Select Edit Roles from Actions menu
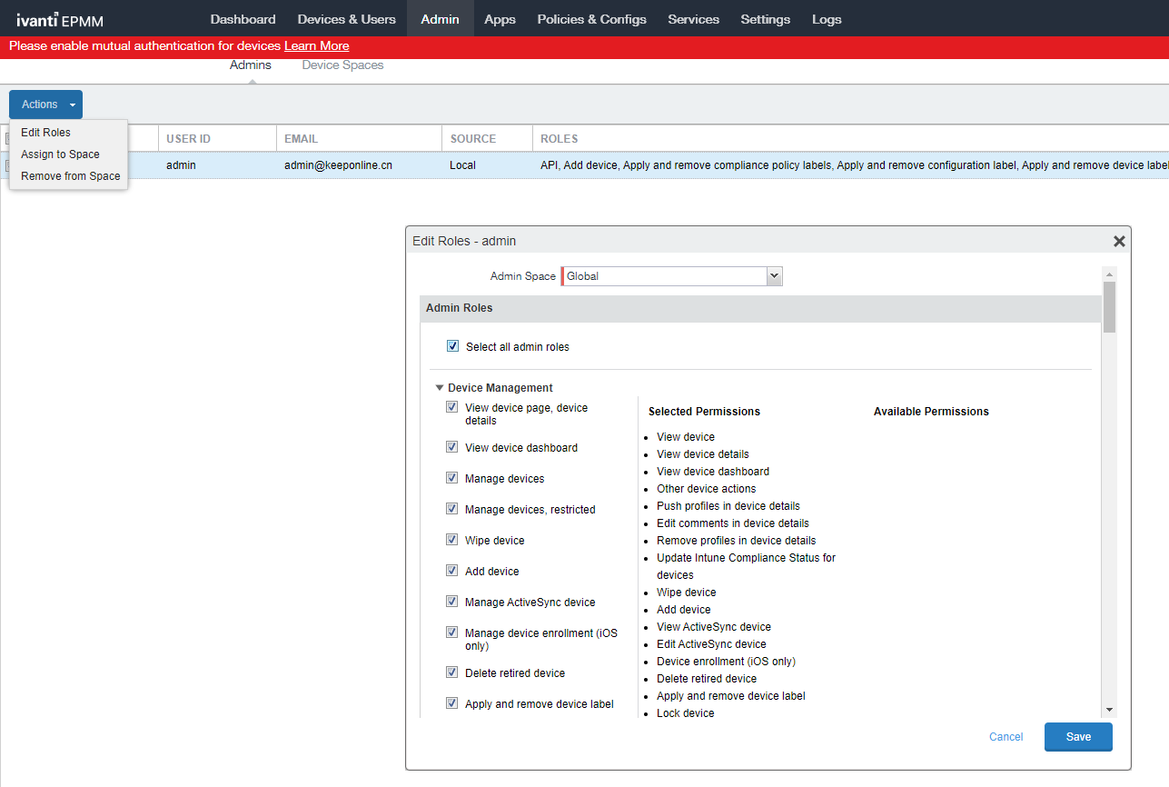This screenshot has width=1169, height=787. pyautogui.click(x=45, y=133)
